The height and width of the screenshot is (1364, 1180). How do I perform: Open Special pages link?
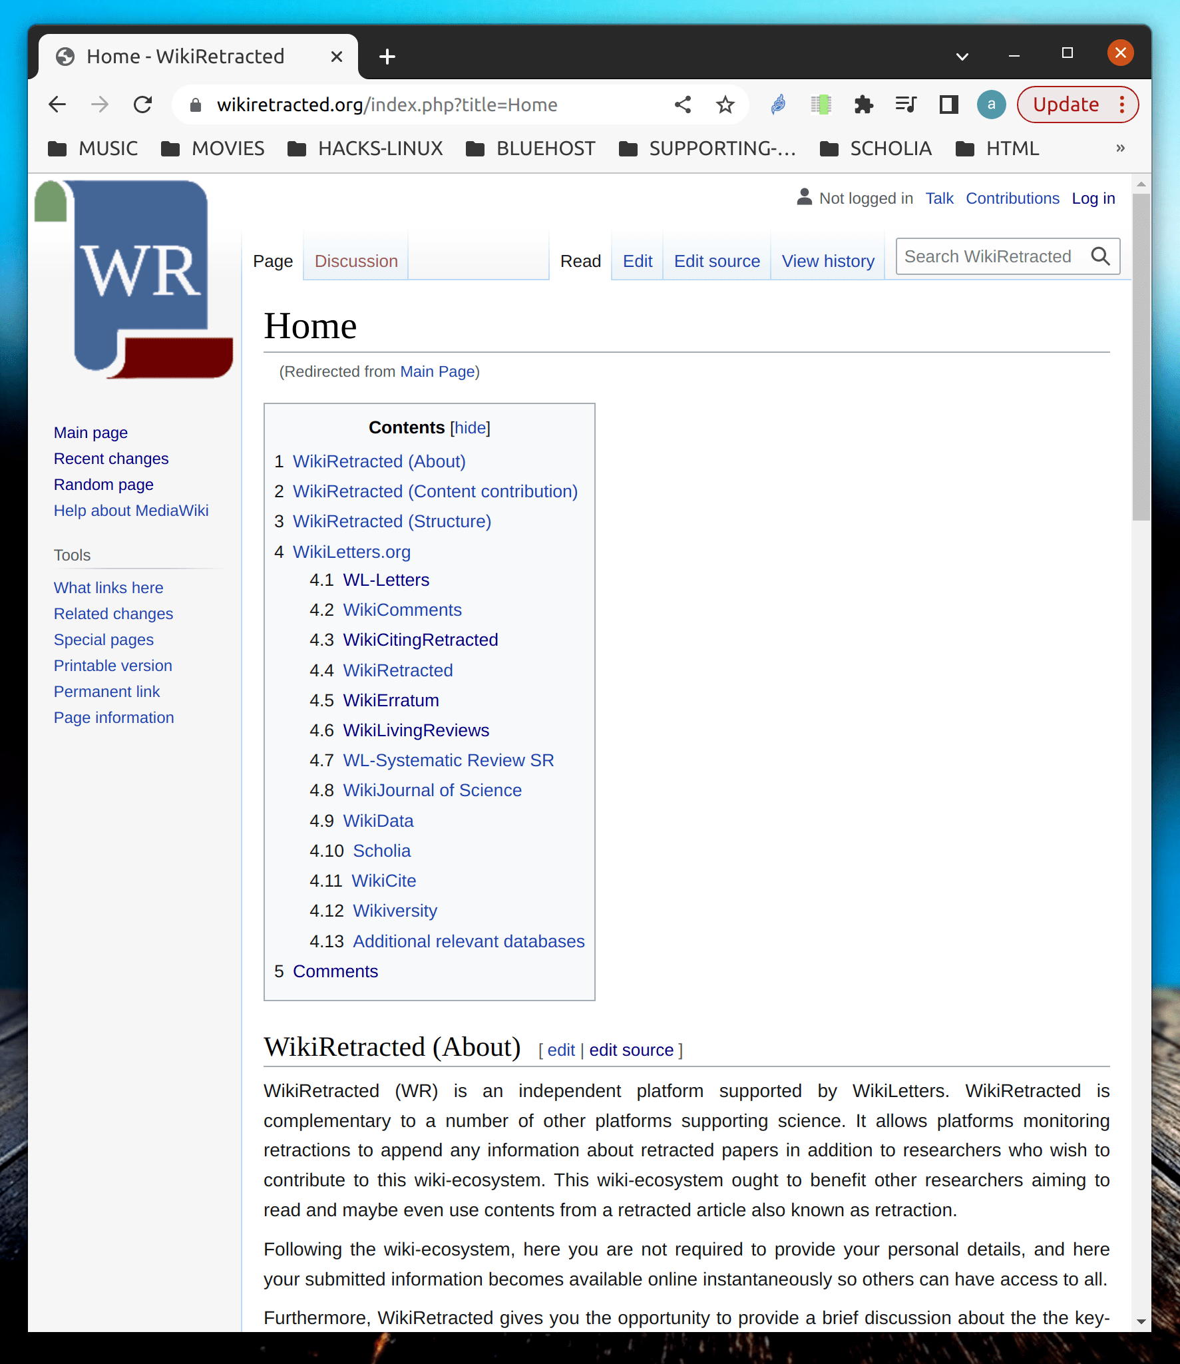(x=104, y=640)
